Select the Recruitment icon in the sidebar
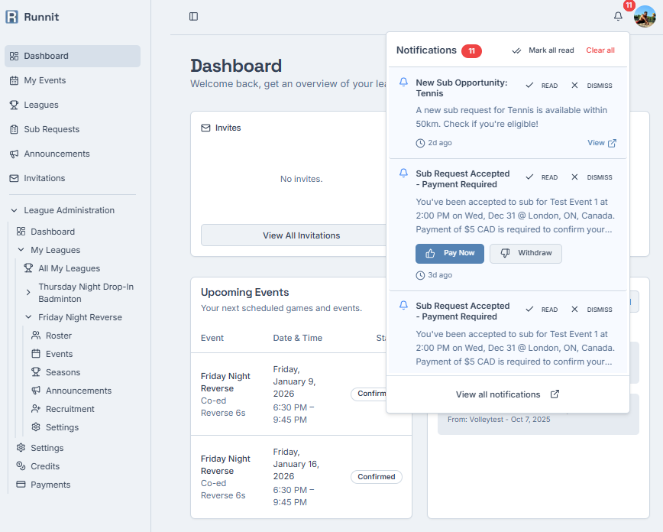 pos(36,408)
